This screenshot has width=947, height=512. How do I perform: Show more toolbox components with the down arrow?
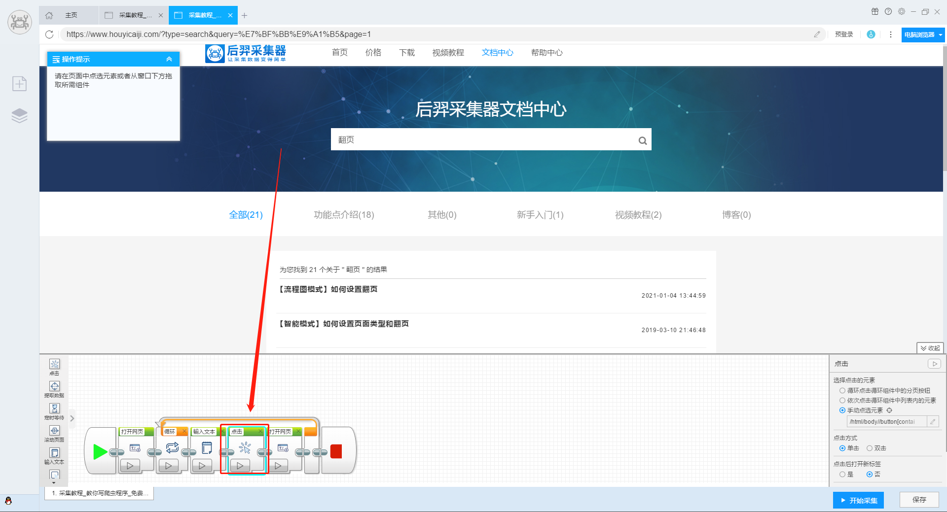(54, 483)
